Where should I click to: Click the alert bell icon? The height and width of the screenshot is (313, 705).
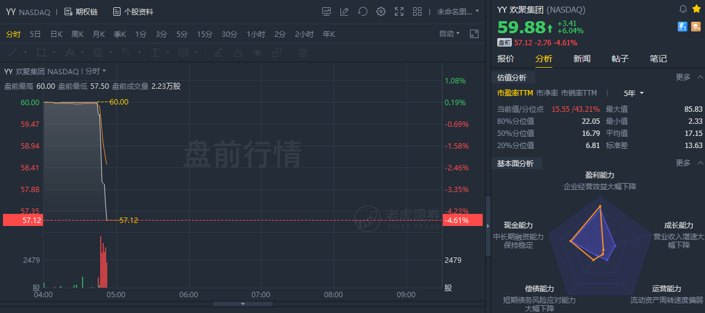tap(683, 8)
